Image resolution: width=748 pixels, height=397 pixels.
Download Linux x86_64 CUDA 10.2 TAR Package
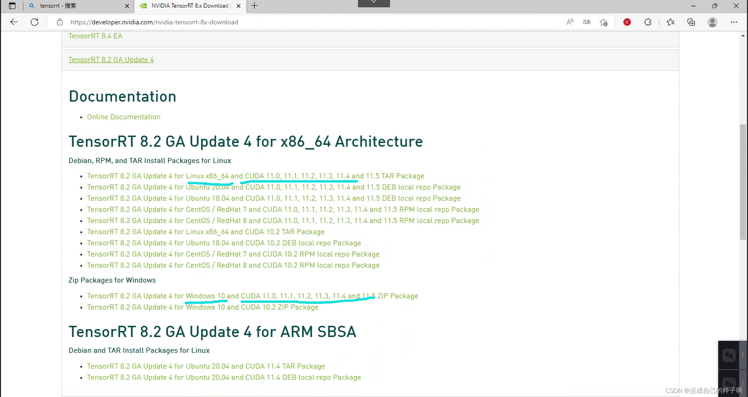(206, 232)
